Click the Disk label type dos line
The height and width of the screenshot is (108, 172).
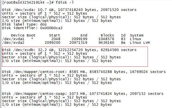pyautogui.click(x=24, y=24)
